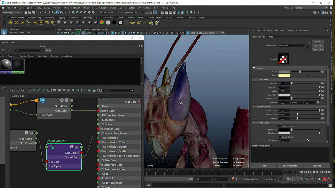The image size is (335, 188).
Task: Open the file6 tab in Attribute Editor
Action: tap(271, 36)
